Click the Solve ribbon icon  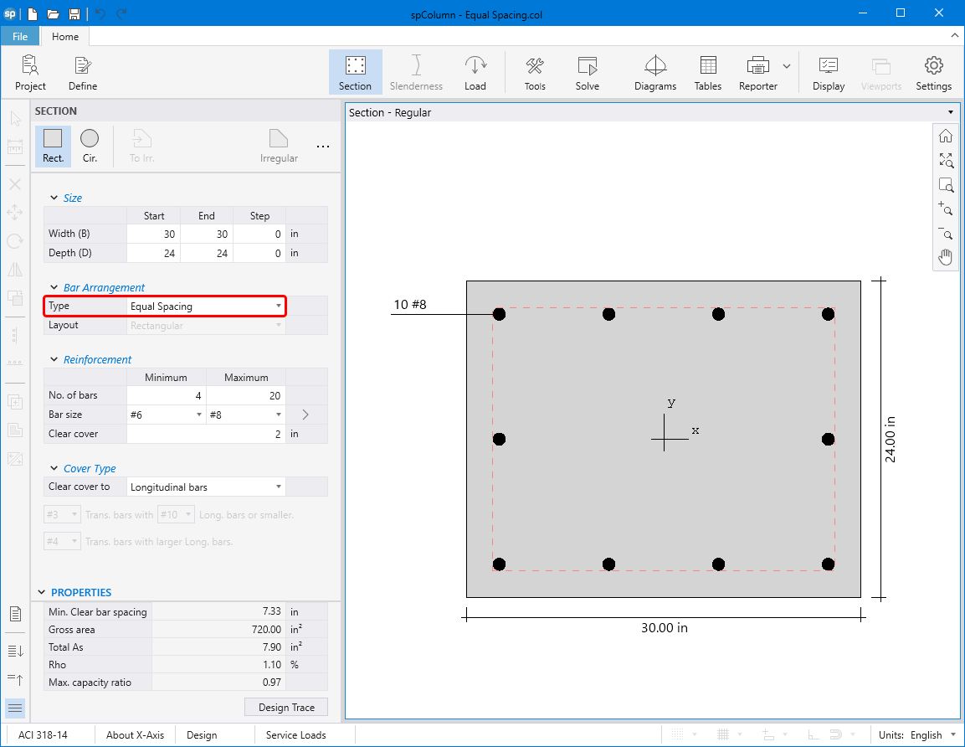(x=587, y=73)
